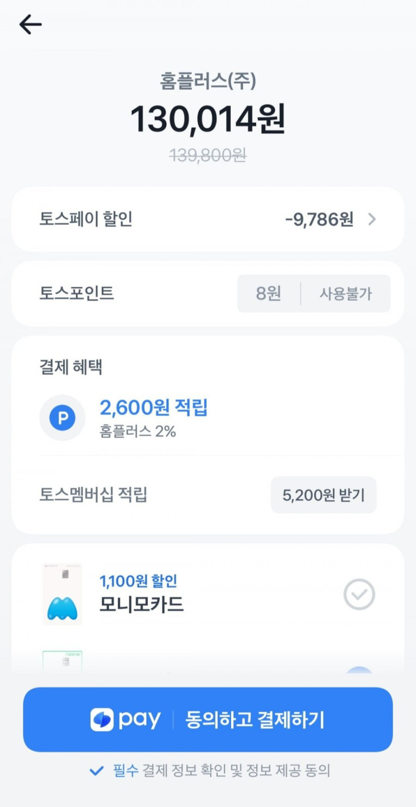This screenshot has height=807, width=416.
Task: Open 결제 정보 확인 및 정보 제공 동의 terms
Action: [236, 771]
